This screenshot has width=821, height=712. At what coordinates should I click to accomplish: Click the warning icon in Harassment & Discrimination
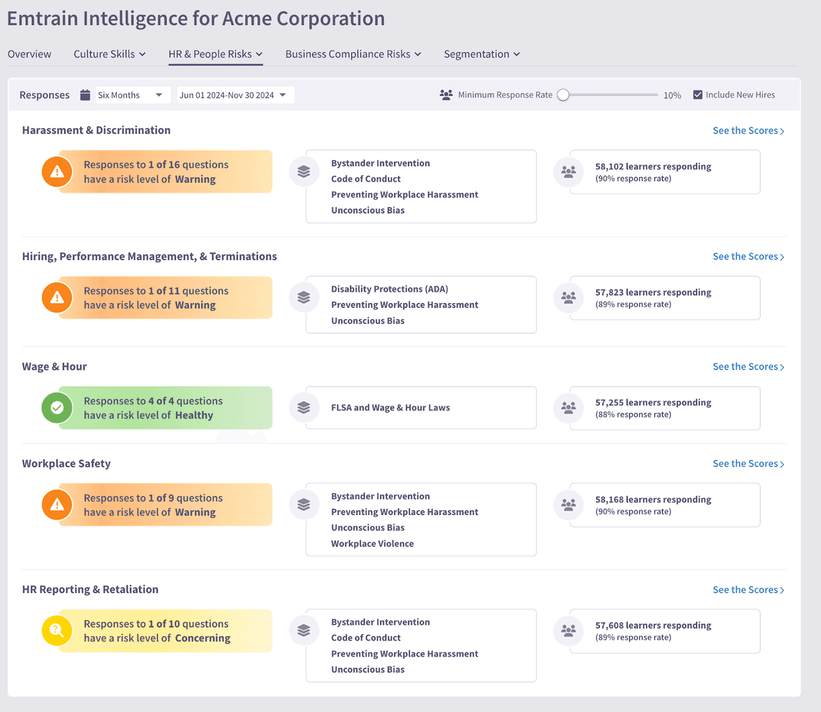pyautogui.click(x=57, y=172)
